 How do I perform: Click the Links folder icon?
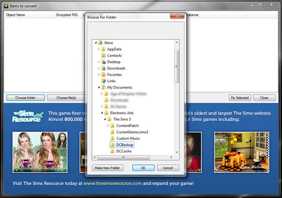(x=104, y=81)
